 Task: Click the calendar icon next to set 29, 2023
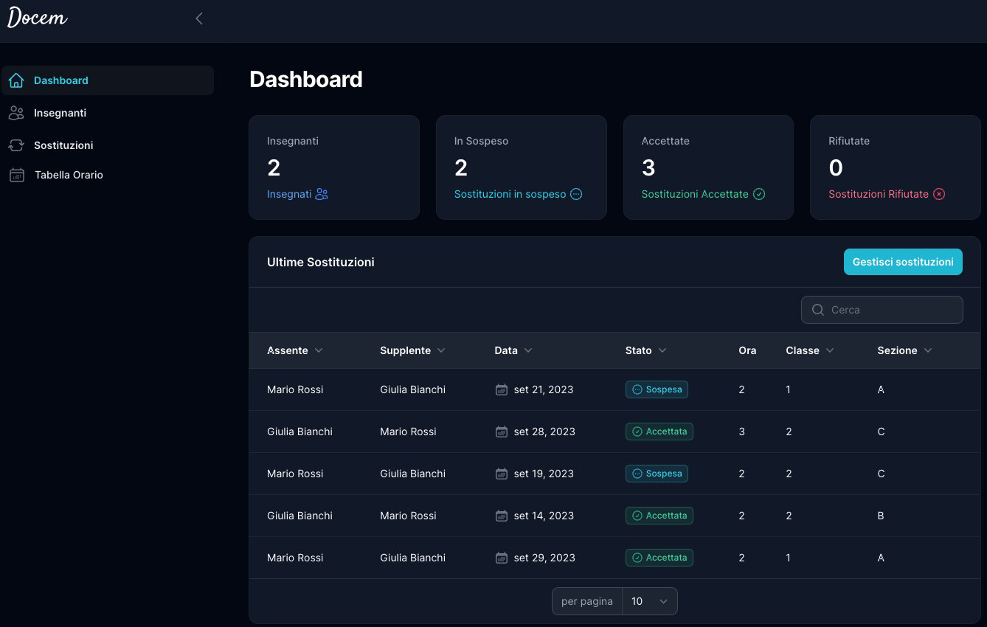[x=502, y=558]
